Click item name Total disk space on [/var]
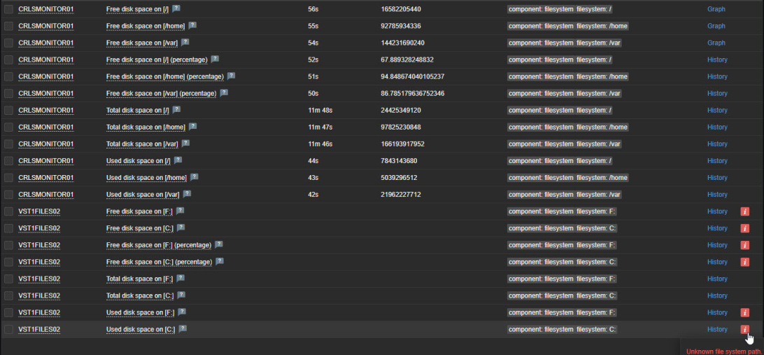764x355 pixels. pyautogui.click(x=142, y=144)
